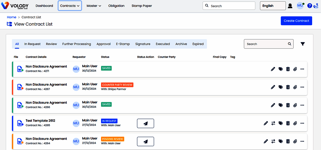Click the help question mark icon
This screenshot has height=150, width=321.
[x=309, y=6]
